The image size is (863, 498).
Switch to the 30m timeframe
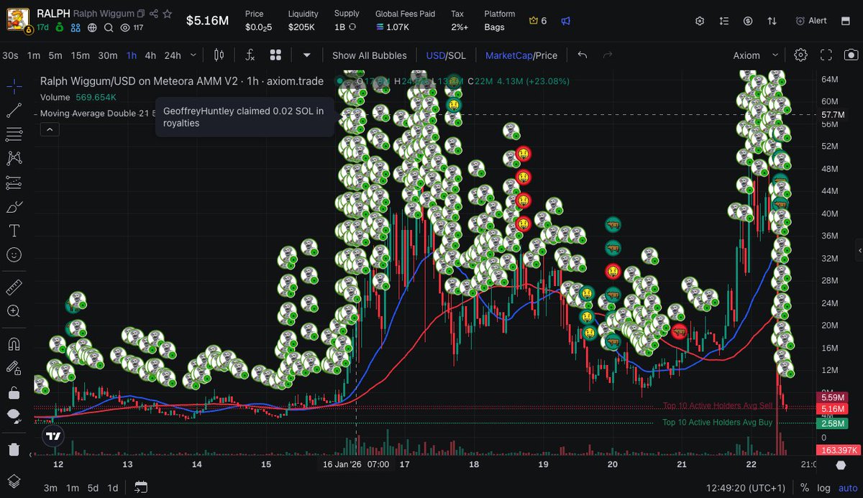108,55
